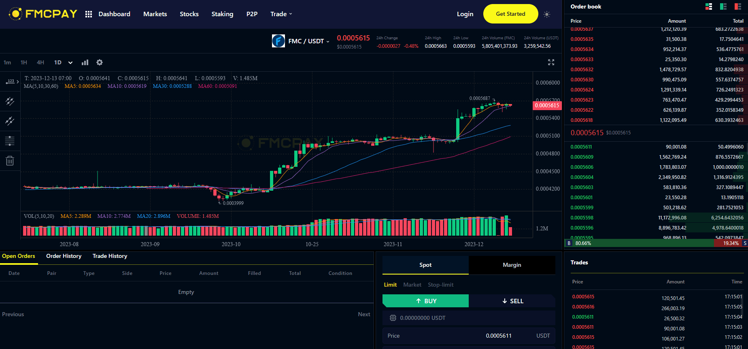748x349 pixels.
Task: Switch to the Spot trading tab
Action: point(425,265)
